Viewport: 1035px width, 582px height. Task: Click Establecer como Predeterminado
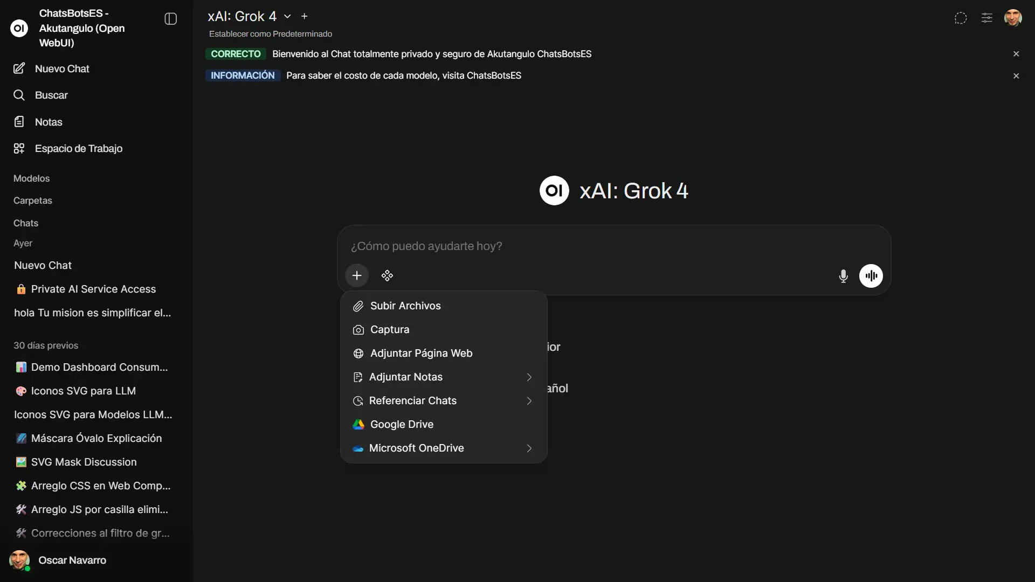click(271, 34)
